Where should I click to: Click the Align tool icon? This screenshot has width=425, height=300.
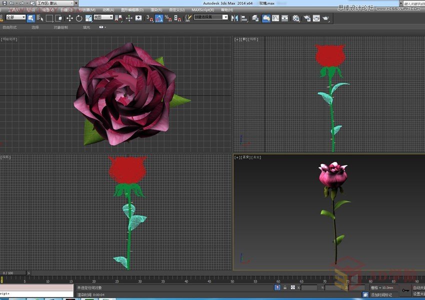(x=244, y=18)
